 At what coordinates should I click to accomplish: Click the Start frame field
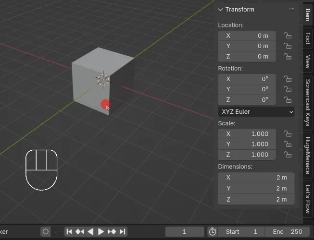(x=241, y=232)
